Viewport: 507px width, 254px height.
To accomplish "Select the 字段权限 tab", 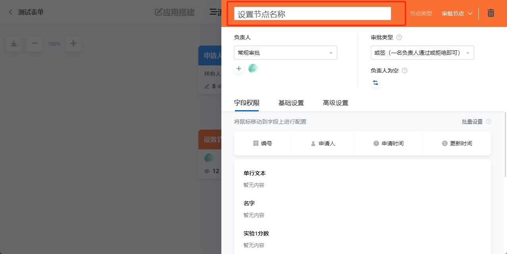I will click(x=246, y=103).
